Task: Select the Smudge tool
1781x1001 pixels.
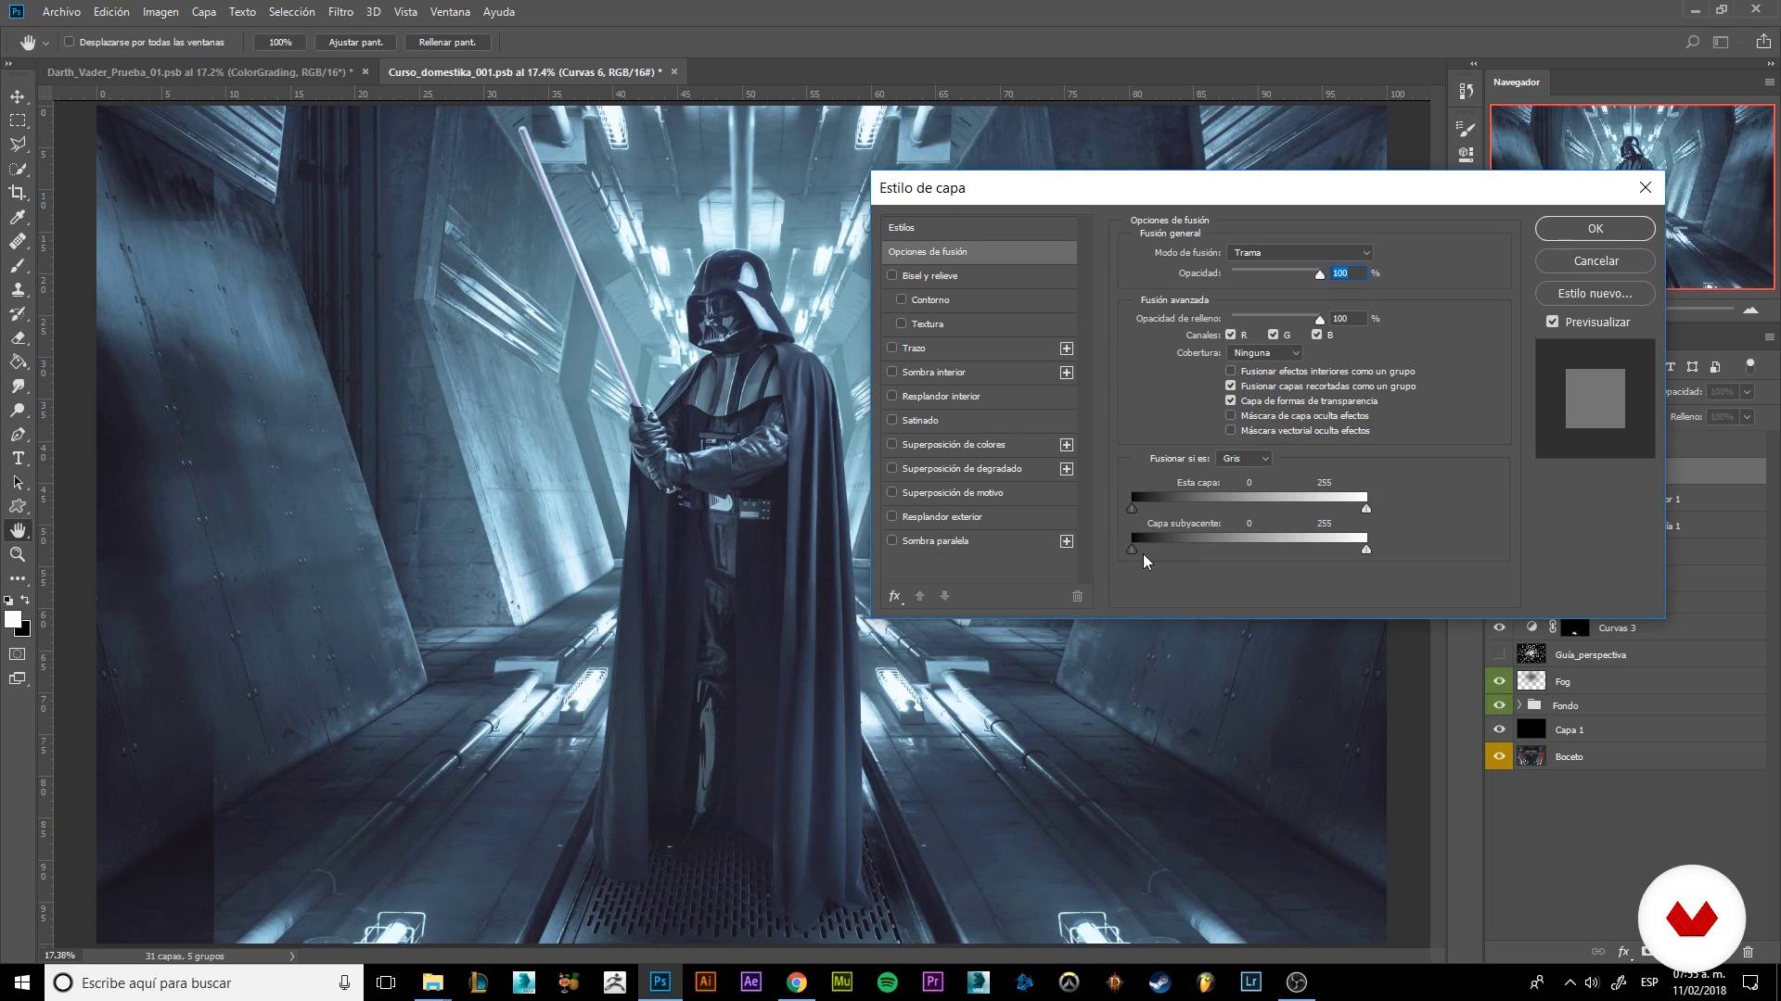Action: coord(18,386)
